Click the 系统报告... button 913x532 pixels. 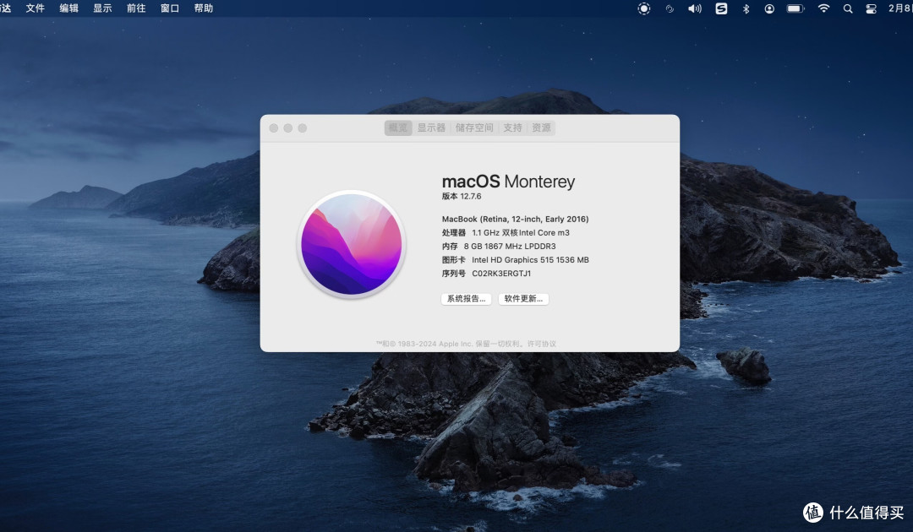[467, 299]
